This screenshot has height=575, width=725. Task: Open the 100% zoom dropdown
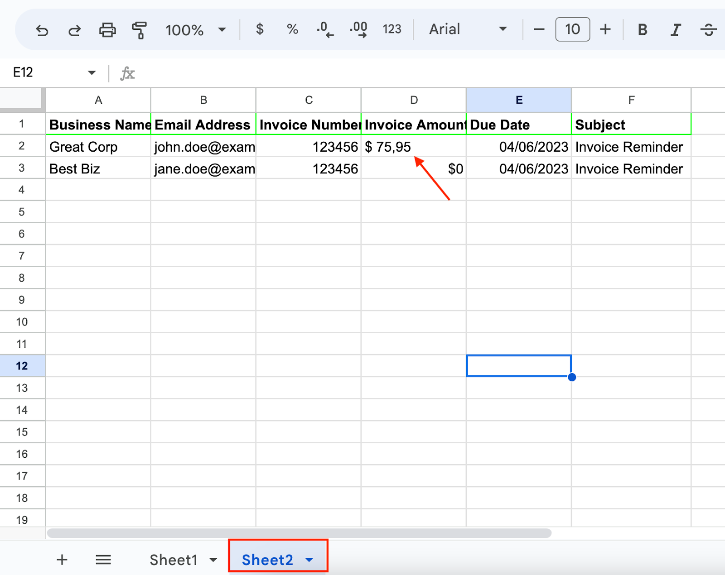pos(196,30)
